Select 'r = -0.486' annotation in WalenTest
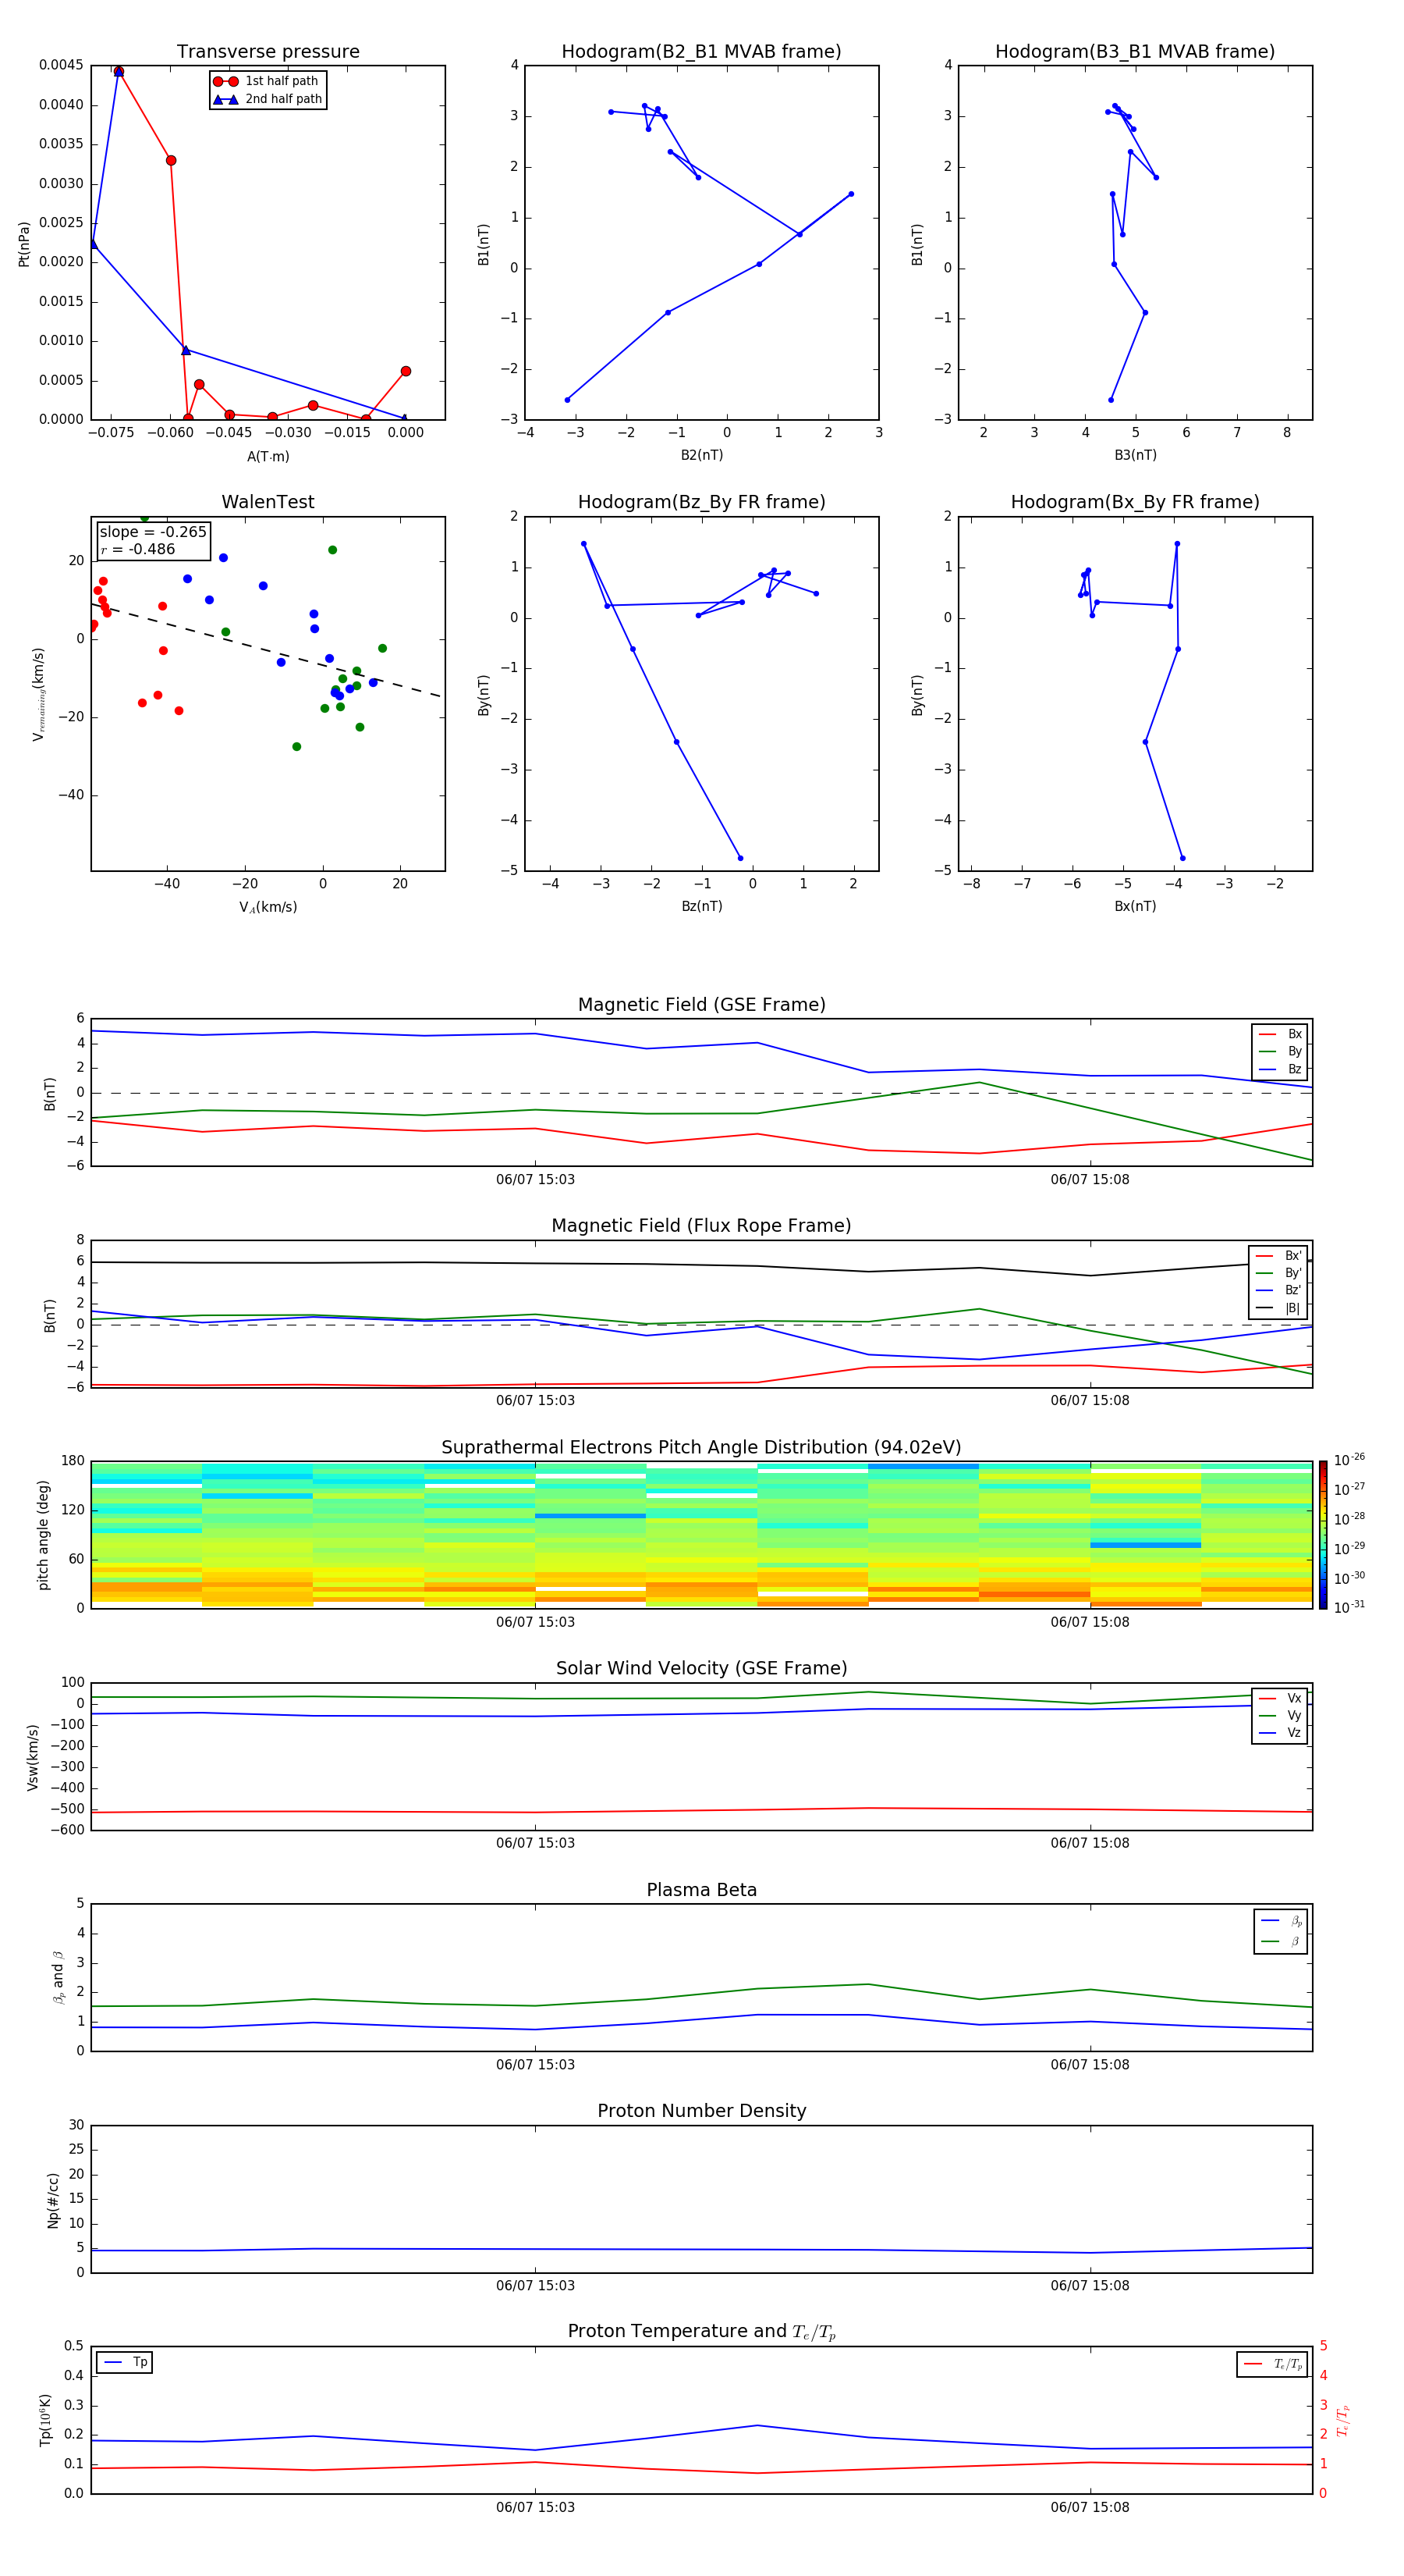 click(x=138, y=549)
